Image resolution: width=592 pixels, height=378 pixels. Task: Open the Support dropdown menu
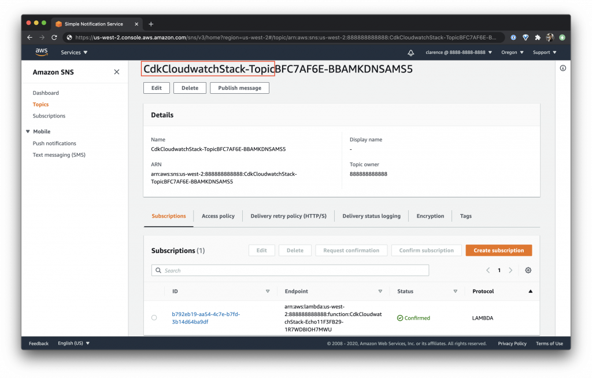click(x=545, y=53)
